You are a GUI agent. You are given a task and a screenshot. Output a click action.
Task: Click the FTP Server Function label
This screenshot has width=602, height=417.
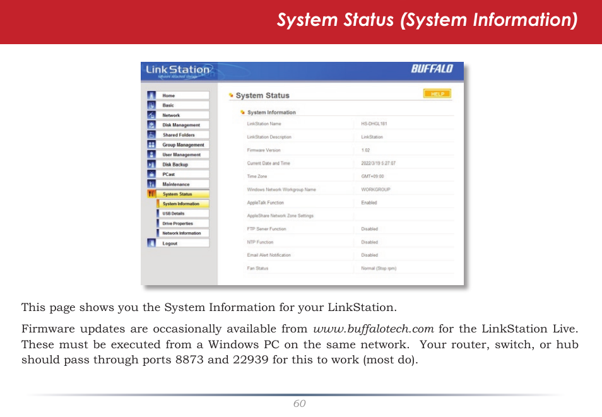tap(266, 229)
